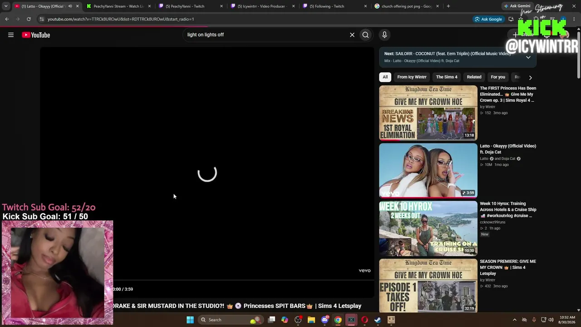Open the taskbar volume speaker icon
The height and width of the screenshot is (327, 581).
(551, 320)
